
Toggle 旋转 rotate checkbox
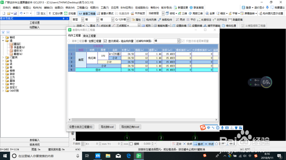[x=131, y=144]
